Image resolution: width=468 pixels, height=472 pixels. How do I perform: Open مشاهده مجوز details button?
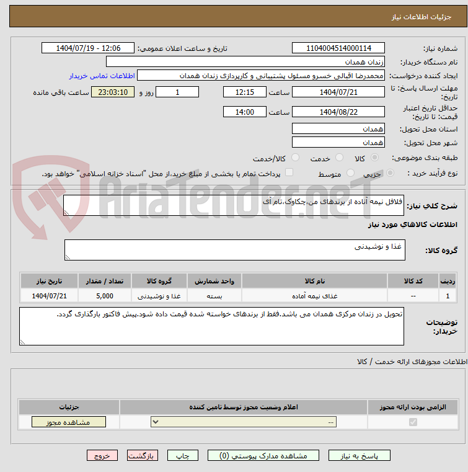pyautogui.click(x=69, y=422)
